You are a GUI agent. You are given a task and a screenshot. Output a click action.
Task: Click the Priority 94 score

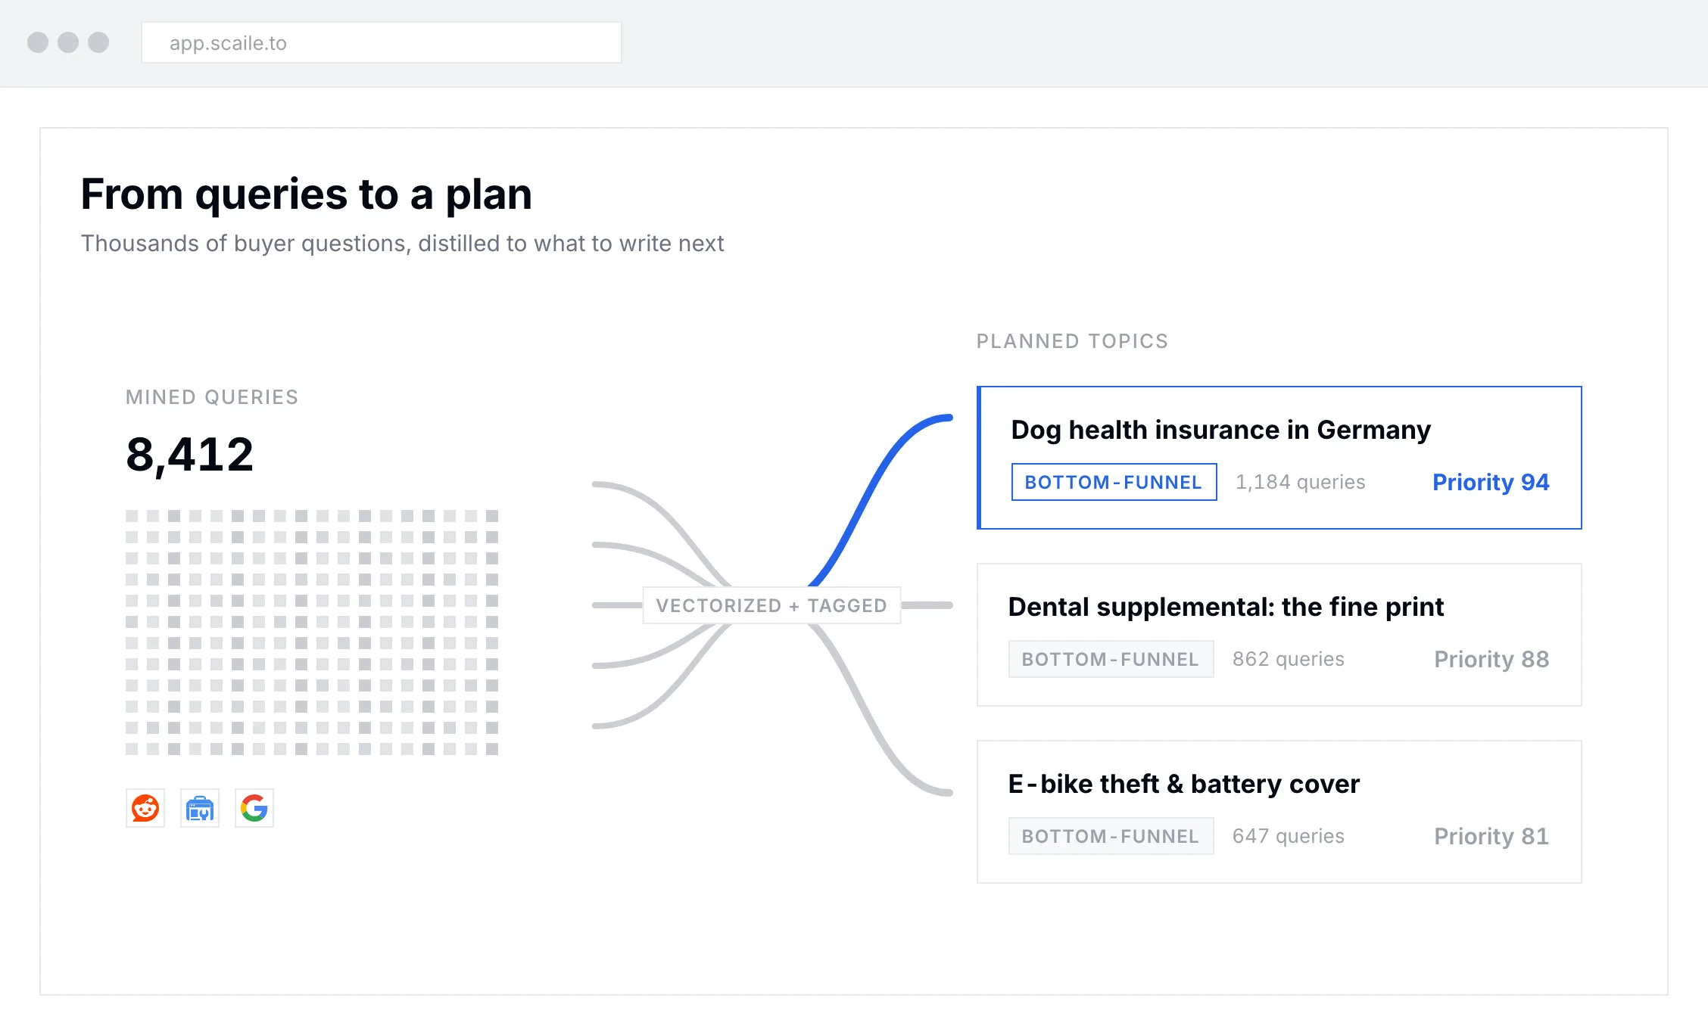[x=1491, y=482]
